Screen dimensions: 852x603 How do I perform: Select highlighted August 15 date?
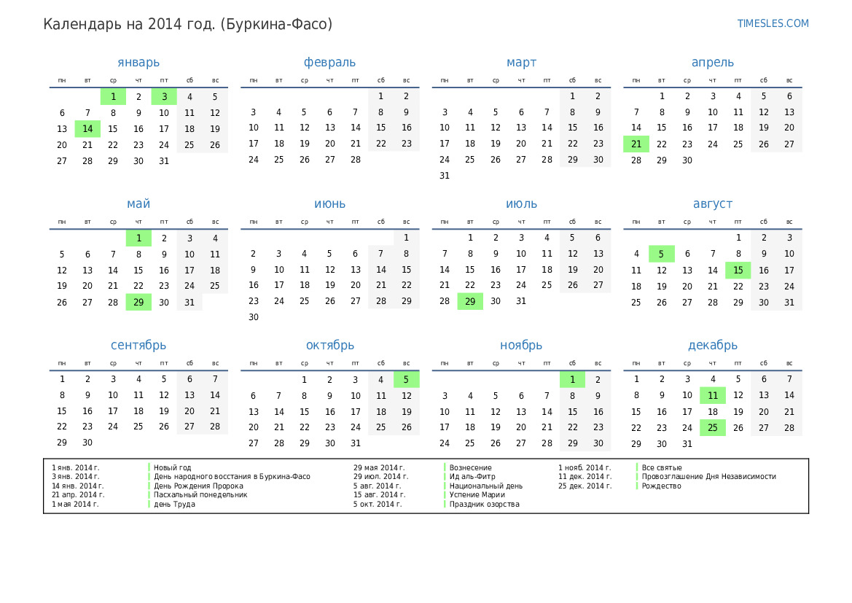(x=738, y=271)
